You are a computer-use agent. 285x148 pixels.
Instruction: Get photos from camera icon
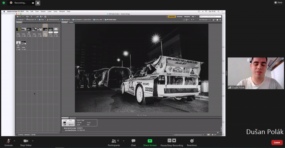pyautogui.click(x=38, y=16)
